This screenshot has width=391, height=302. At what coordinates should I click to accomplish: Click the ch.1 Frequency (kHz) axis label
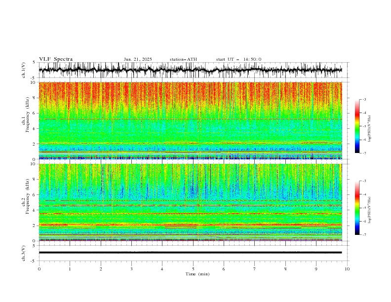(x=25, y=114)
